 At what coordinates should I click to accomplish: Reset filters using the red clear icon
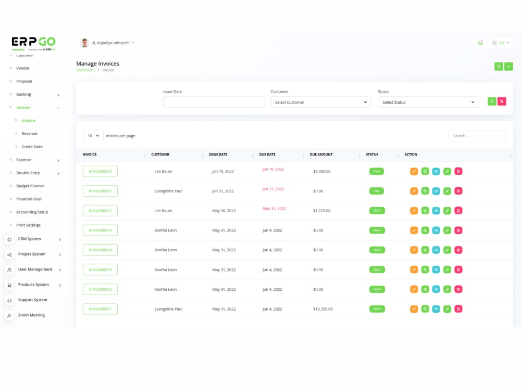point(502,101)
